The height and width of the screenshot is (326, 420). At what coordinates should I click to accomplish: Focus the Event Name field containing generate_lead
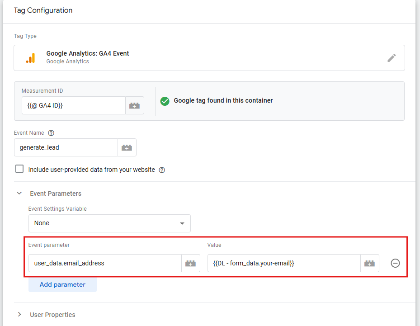(66, 147)
